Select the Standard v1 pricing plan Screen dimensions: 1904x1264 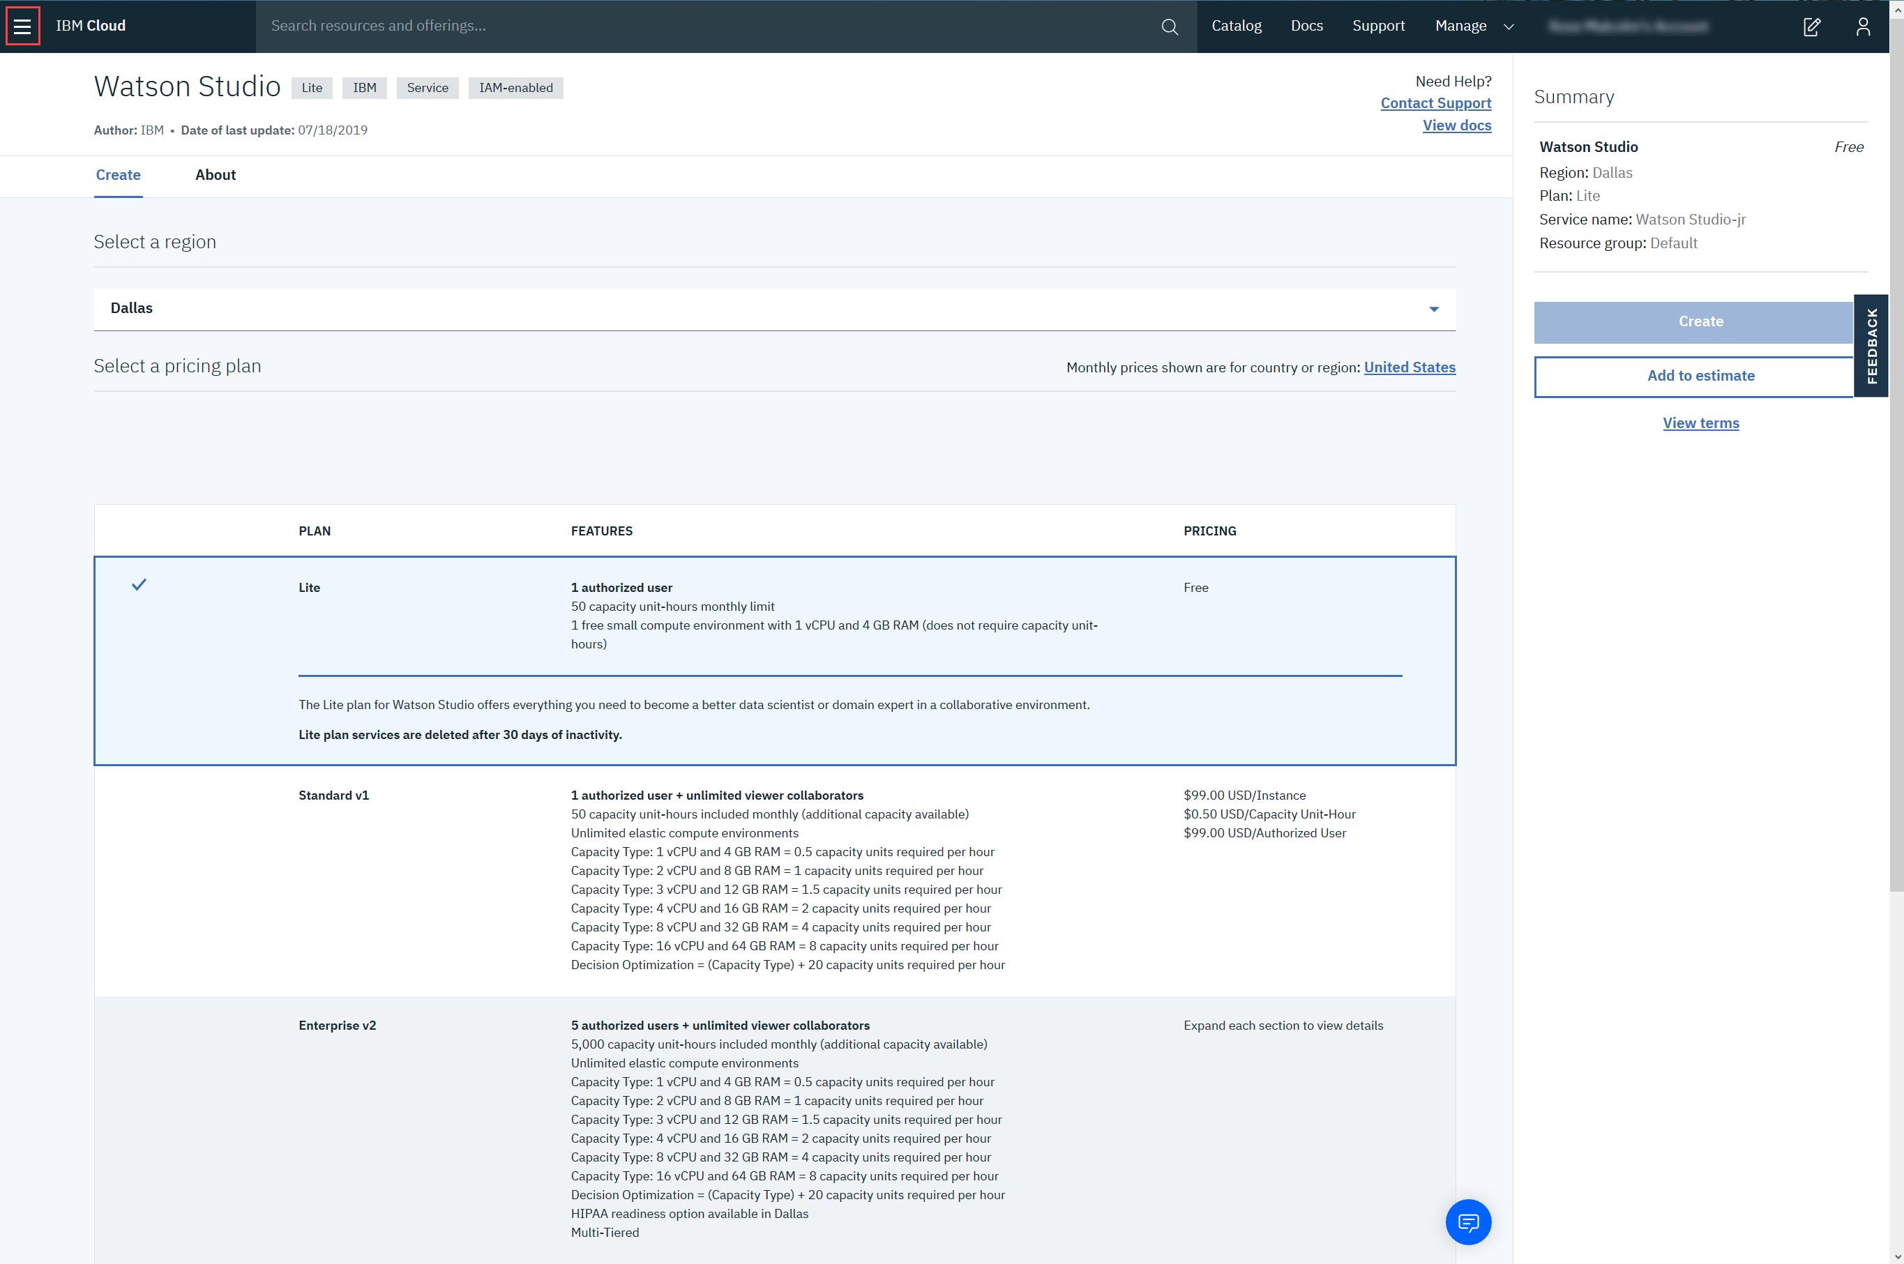tap(333, 795)
